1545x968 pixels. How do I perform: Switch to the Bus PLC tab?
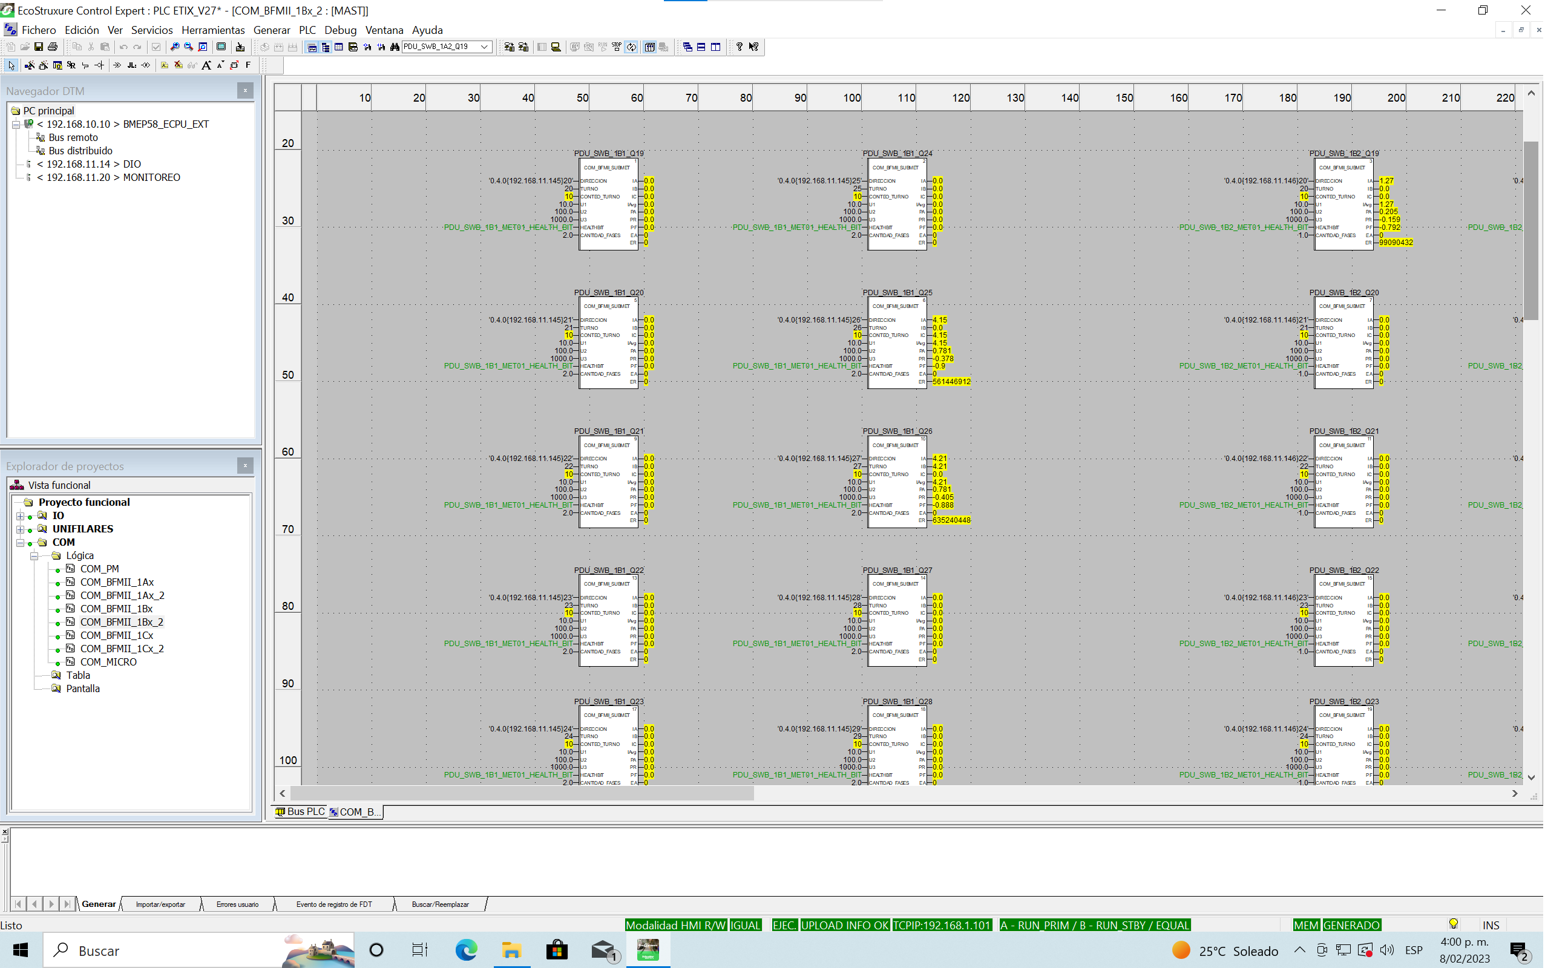click(300, 812)
